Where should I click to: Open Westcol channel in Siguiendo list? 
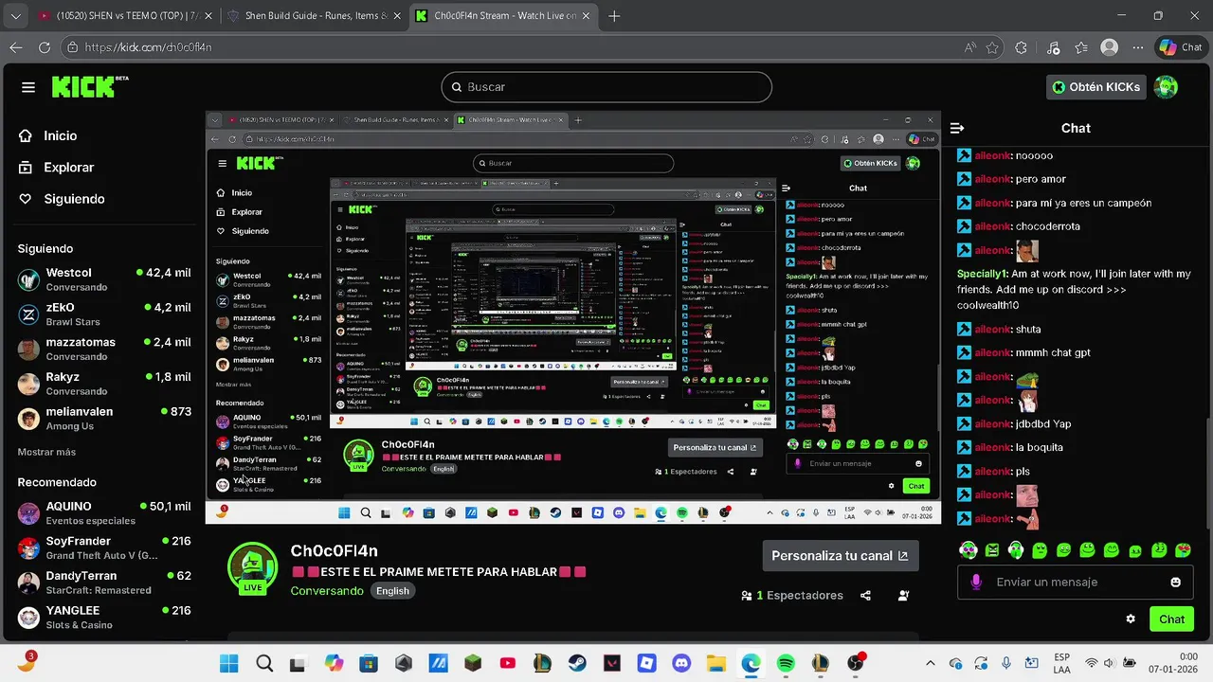click(104, 279)
